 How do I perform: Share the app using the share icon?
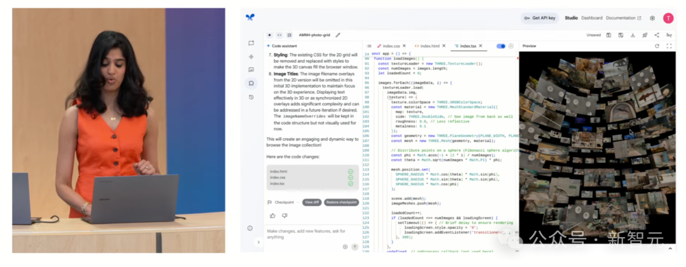click(x=657, y=35)
